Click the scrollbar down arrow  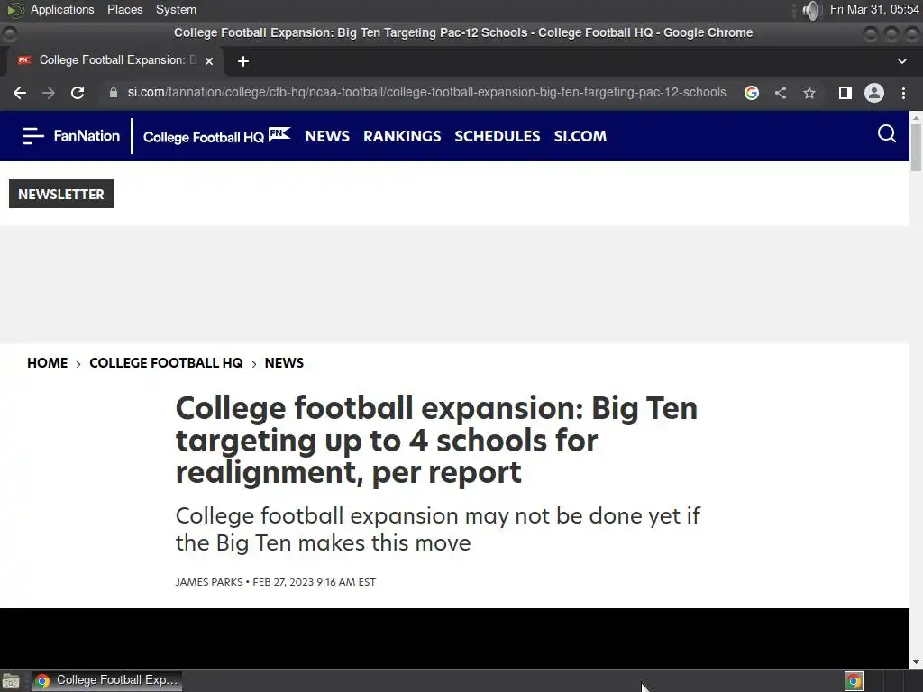pyautogui.click(x=916, y=662)
